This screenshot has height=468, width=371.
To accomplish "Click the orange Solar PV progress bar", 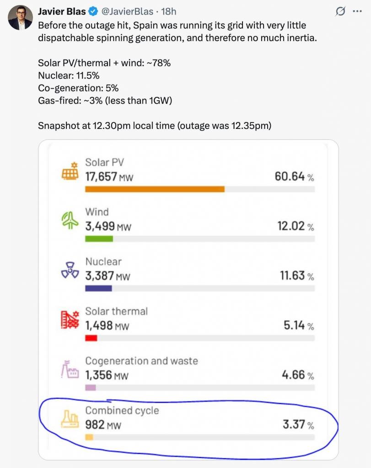I will pos(155,189).
